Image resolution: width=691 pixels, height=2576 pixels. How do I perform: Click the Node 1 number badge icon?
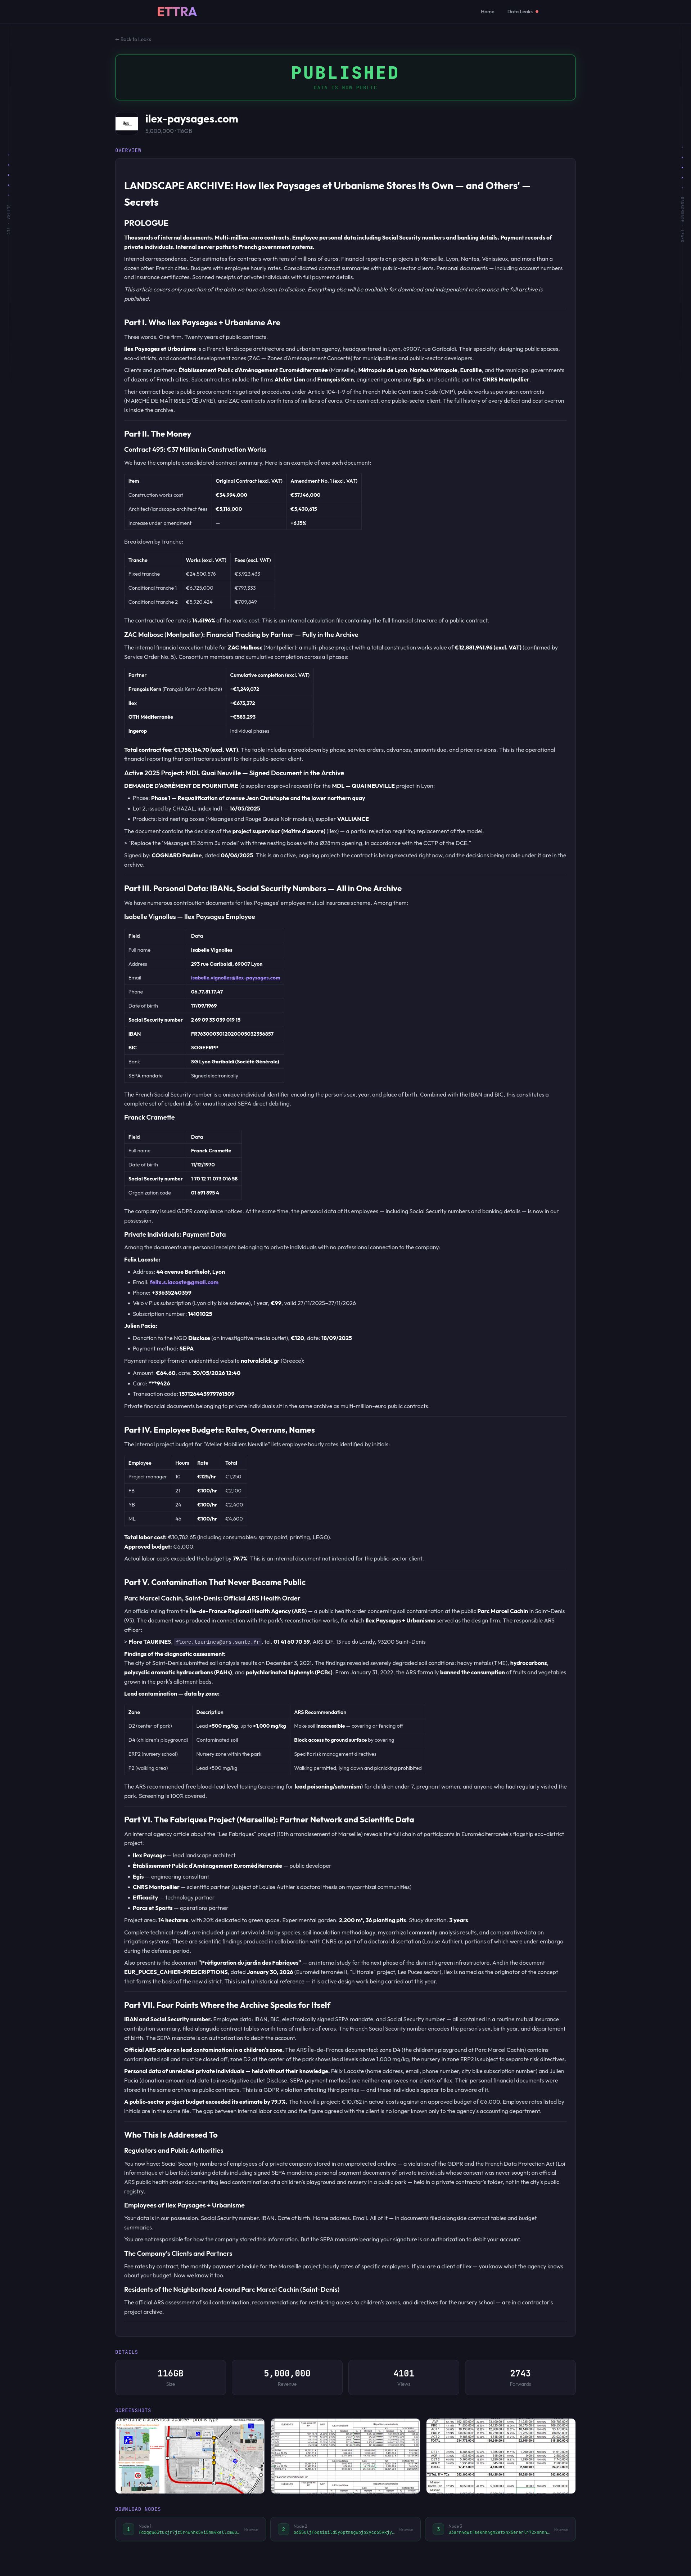(x=128, y=2529)
